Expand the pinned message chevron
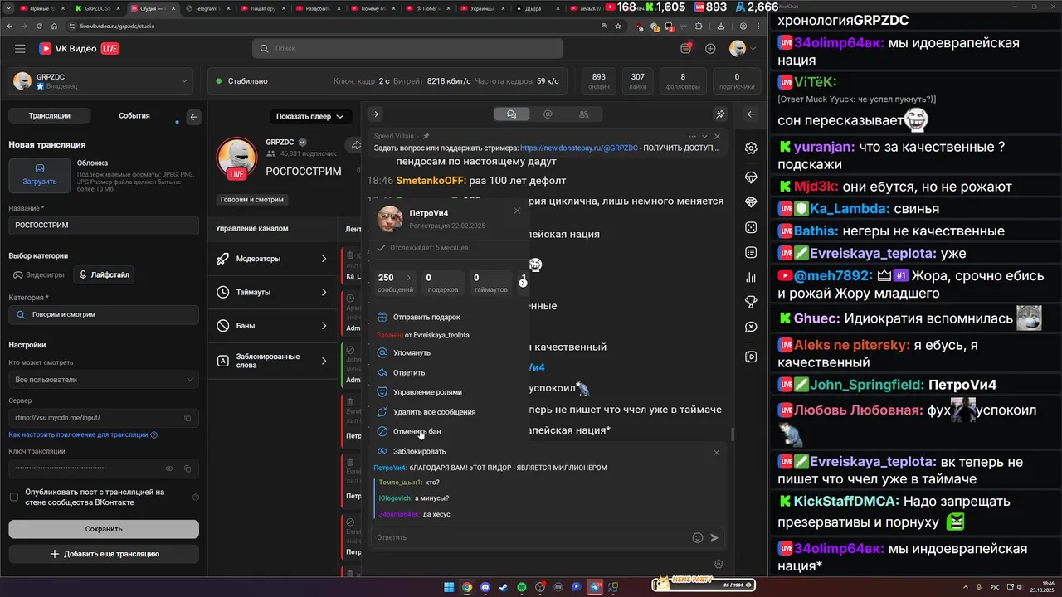This screenshot has height=597, width=1062. 704,136
